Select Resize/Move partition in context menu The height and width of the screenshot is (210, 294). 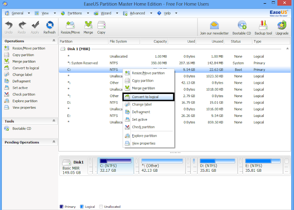pos(148,73)
